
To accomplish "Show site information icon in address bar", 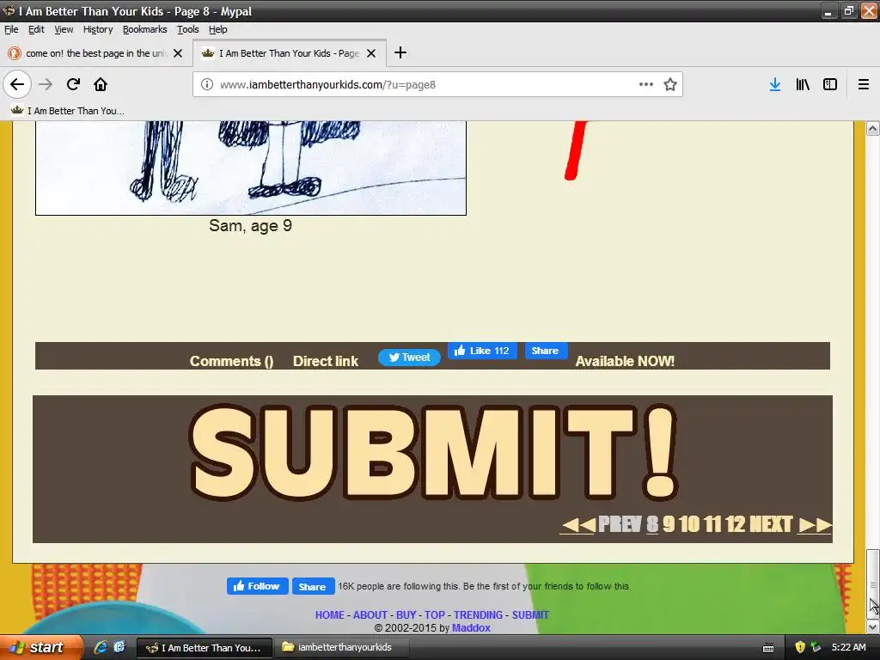I will click(207, 85).
